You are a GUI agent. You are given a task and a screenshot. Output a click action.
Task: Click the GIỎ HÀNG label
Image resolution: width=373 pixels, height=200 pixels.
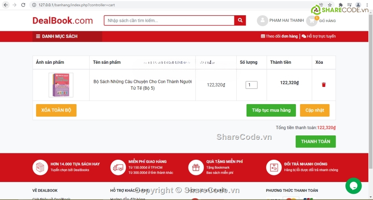[327, 21]
